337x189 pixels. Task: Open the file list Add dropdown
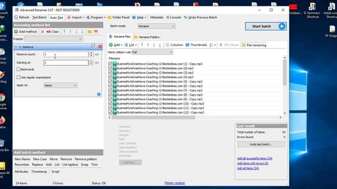116,45
